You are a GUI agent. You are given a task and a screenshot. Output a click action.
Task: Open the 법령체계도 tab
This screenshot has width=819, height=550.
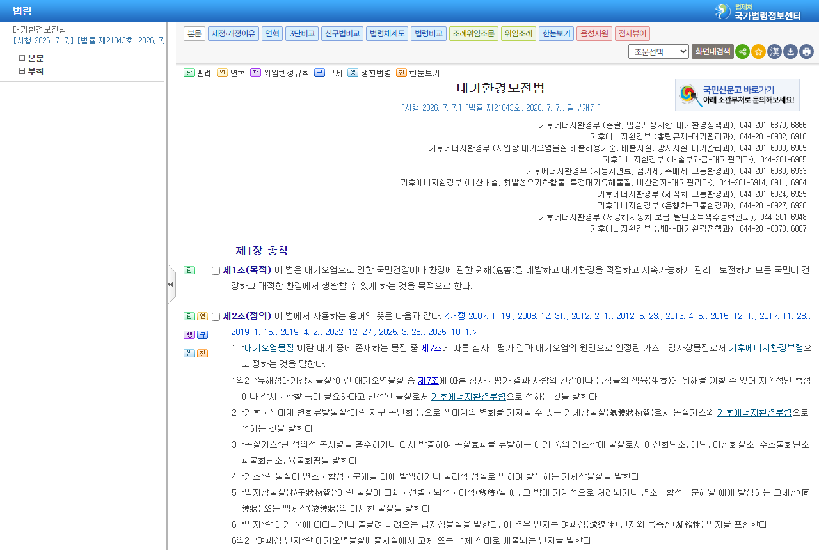(387, 34)
